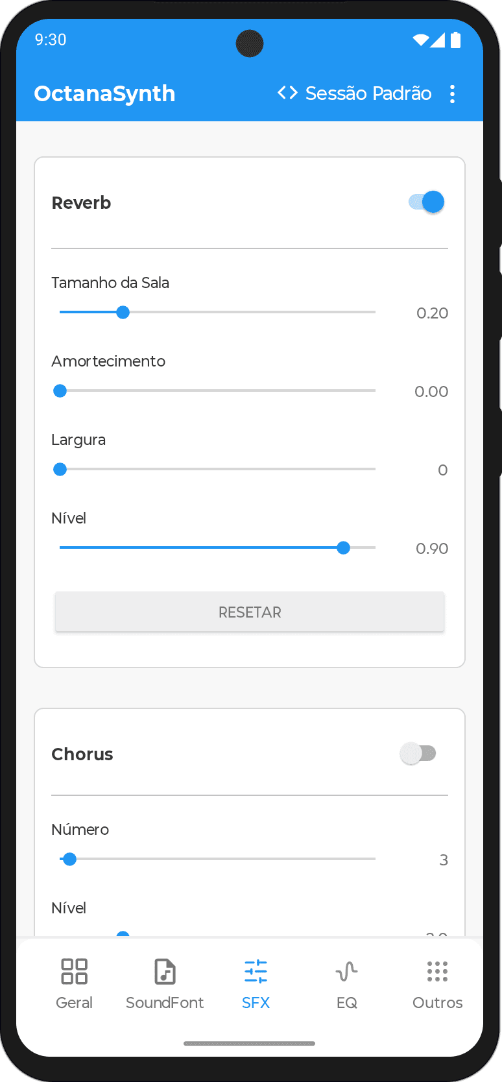This screenshot has height=1082, width=502.
Task: Enable the Chorus effect switch
Action: point(418,754)
